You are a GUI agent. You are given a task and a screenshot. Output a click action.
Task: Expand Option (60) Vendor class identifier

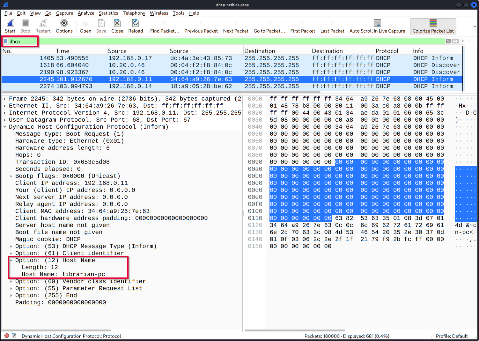click(11, 281)
